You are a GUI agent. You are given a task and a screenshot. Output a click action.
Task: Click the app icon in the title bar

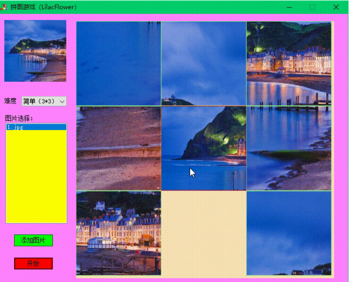coord(4,7)
